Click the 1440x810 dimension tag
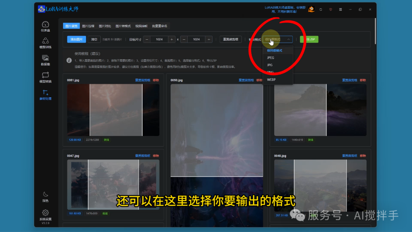The image size is (412, 232). 297,140
